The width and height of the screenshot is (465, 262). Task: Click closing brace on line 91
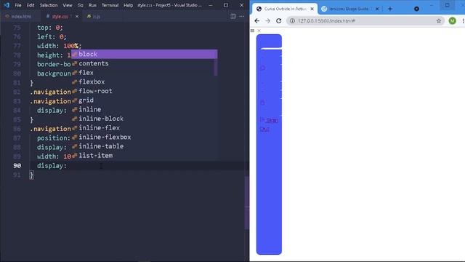[31, 175]
